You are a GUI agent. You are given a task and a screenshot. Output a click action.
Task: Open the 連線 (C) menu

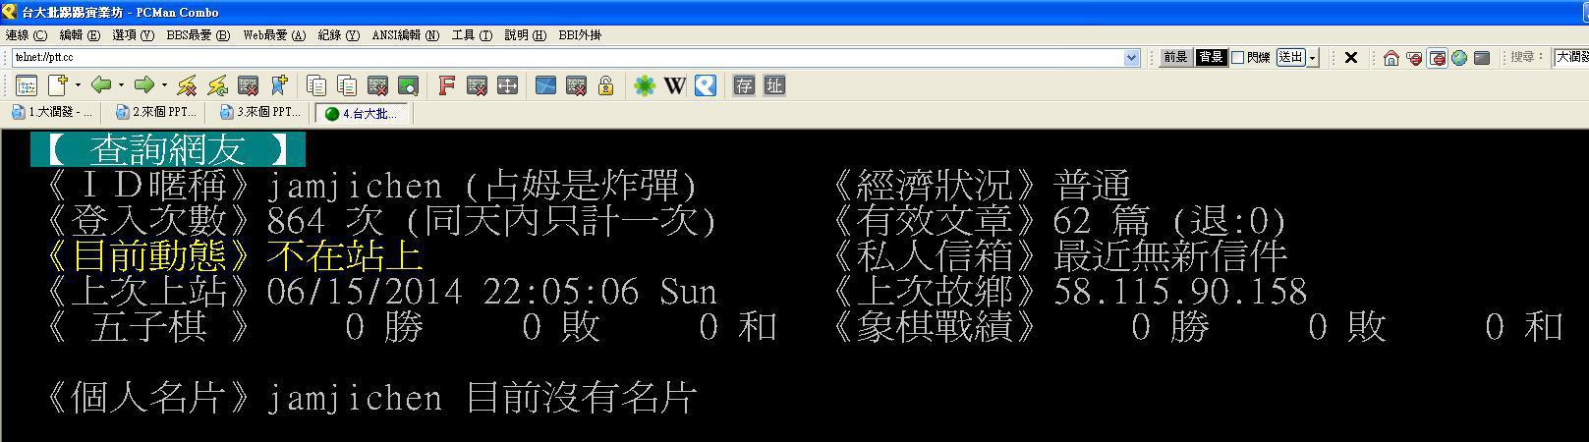pos(26,35)
